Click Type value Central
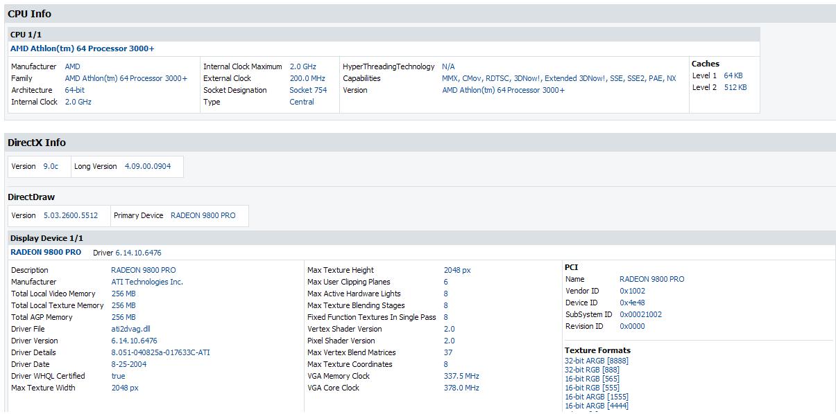This screenshot has height=414, width=836. pyautogui.click(x=302, y=102)
